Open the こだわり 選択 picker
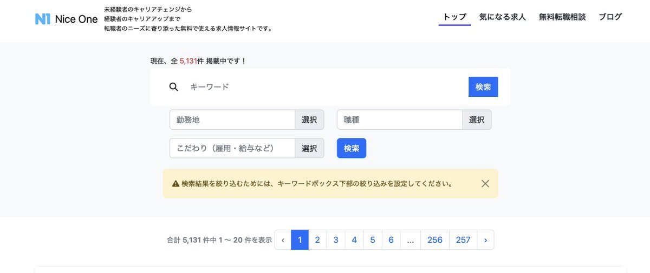Image resolution: width=650 pixels, height=273 pixels. tap(309, 148)
